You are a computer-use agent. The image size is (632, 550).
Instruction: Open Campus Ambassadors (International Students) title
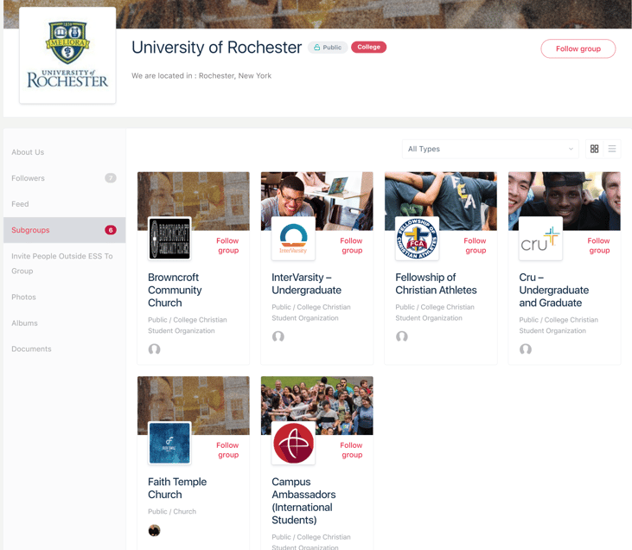pyautogui.click(x=303, y=501)
